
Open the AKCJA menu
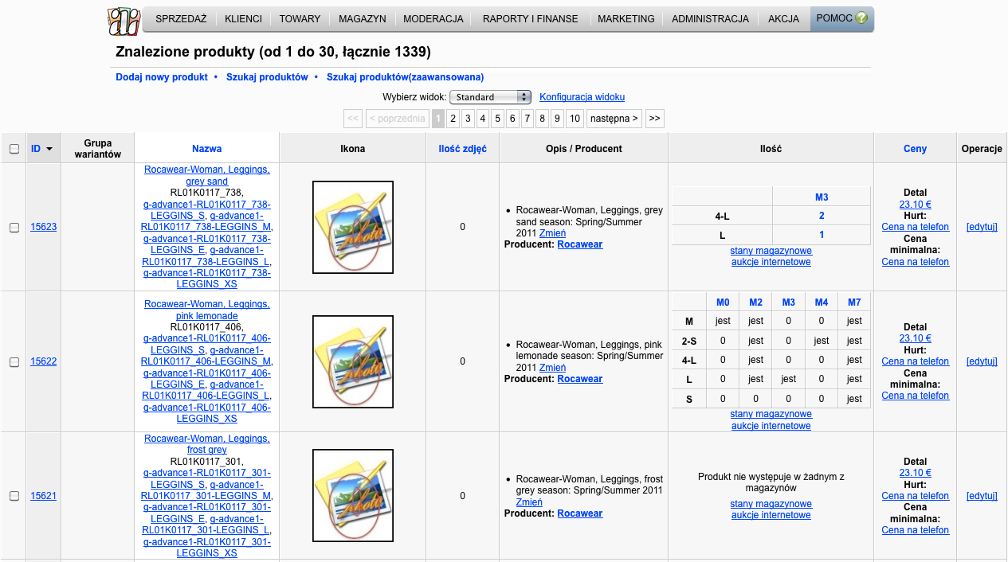click(783, 19)
